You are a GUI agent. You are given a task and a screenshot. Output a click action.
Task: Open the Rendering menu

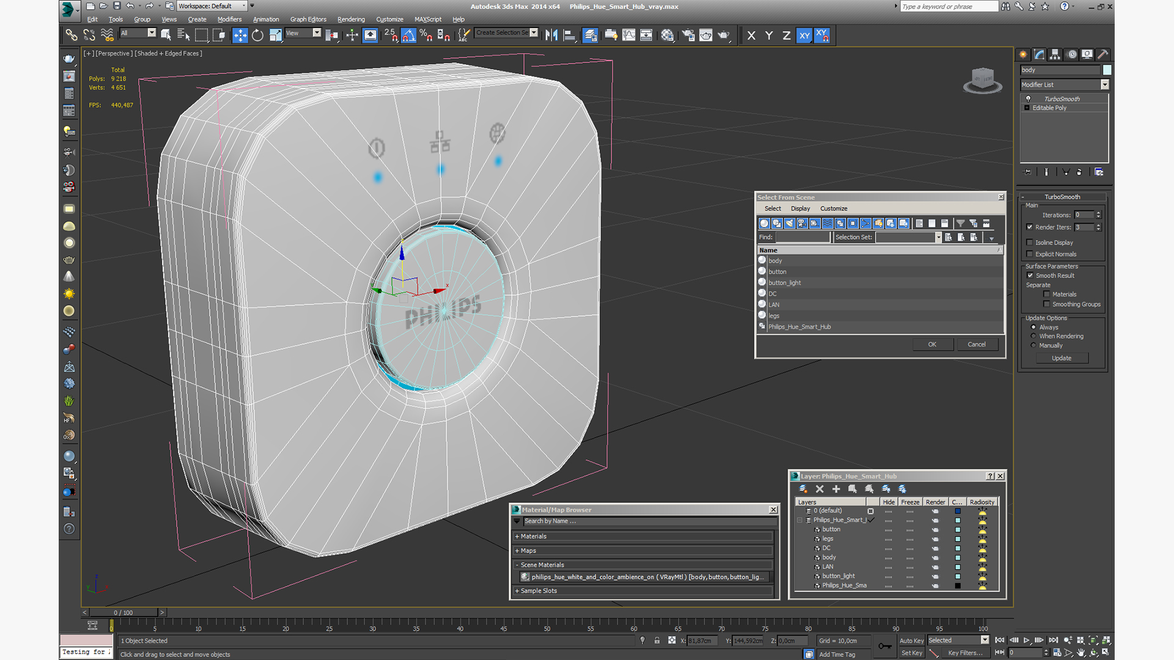[x=351, y=20]
